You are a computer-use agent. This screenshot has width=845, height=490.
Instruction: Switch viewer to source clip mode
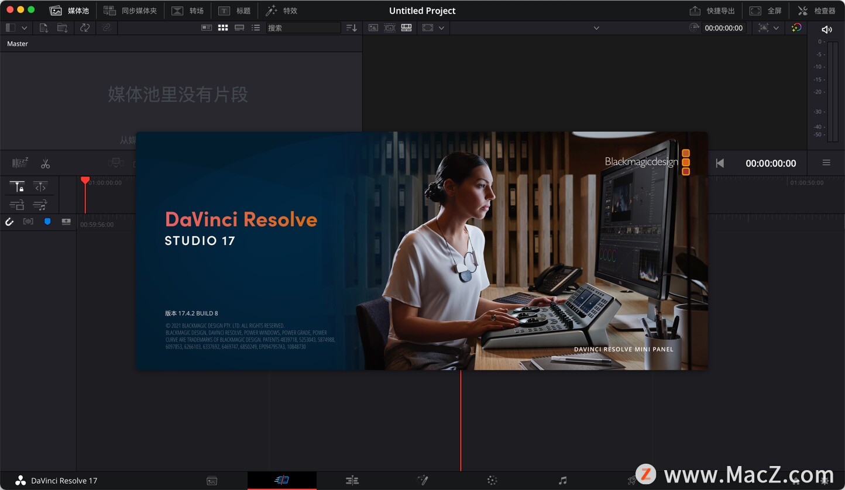pos(373,27)
